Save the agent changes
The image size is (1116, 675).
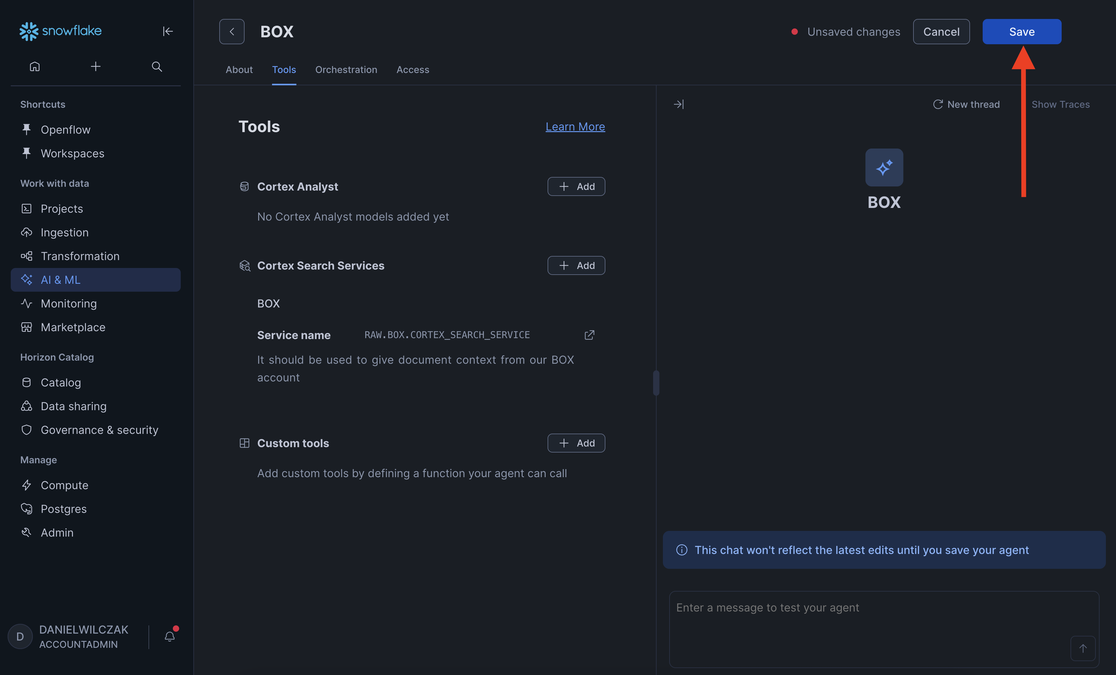click(x=1021, y=32)
